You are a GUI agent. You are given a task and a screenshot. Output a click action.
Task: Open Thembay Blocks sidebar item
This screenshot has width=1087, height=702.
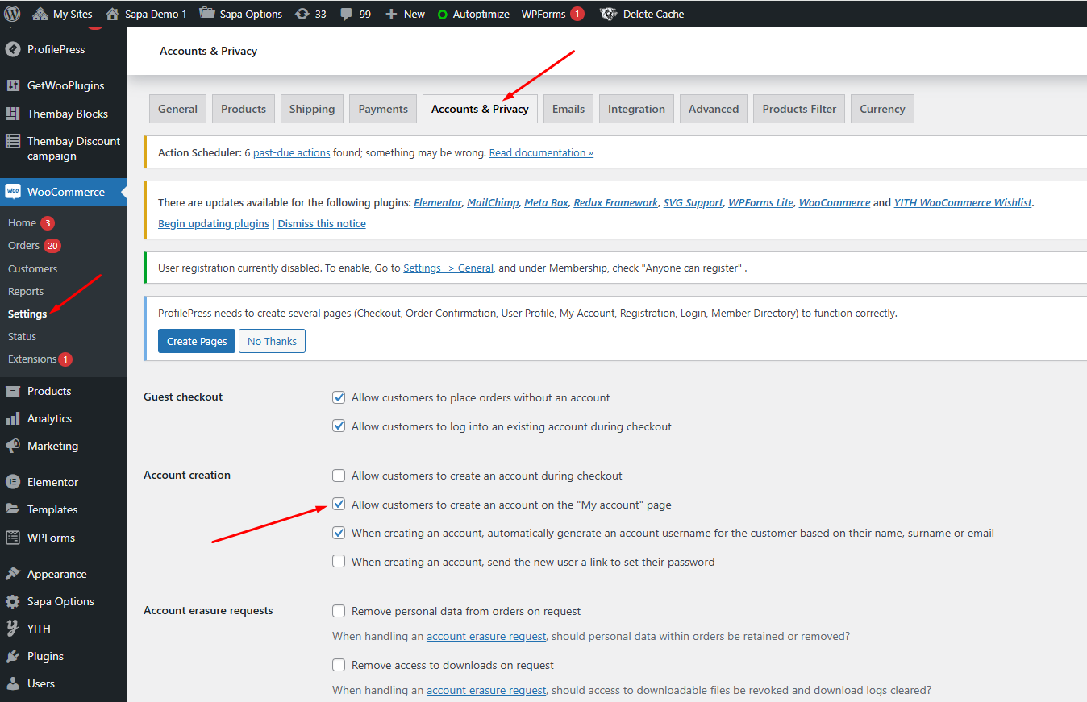click(63, 114)
